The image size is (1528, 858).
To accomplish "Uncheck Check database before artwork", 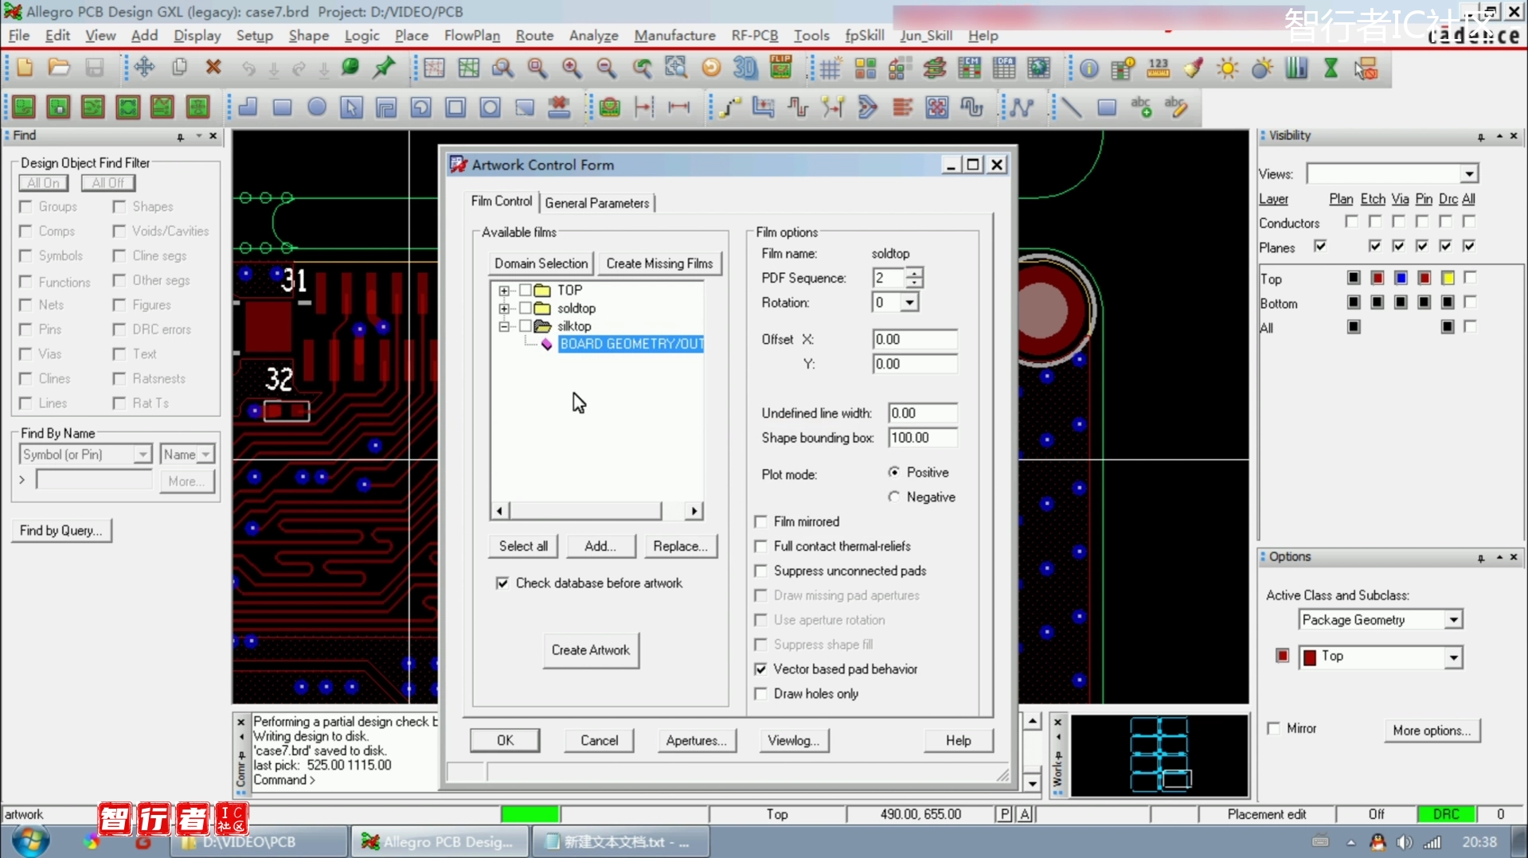I will pos(502,583).
